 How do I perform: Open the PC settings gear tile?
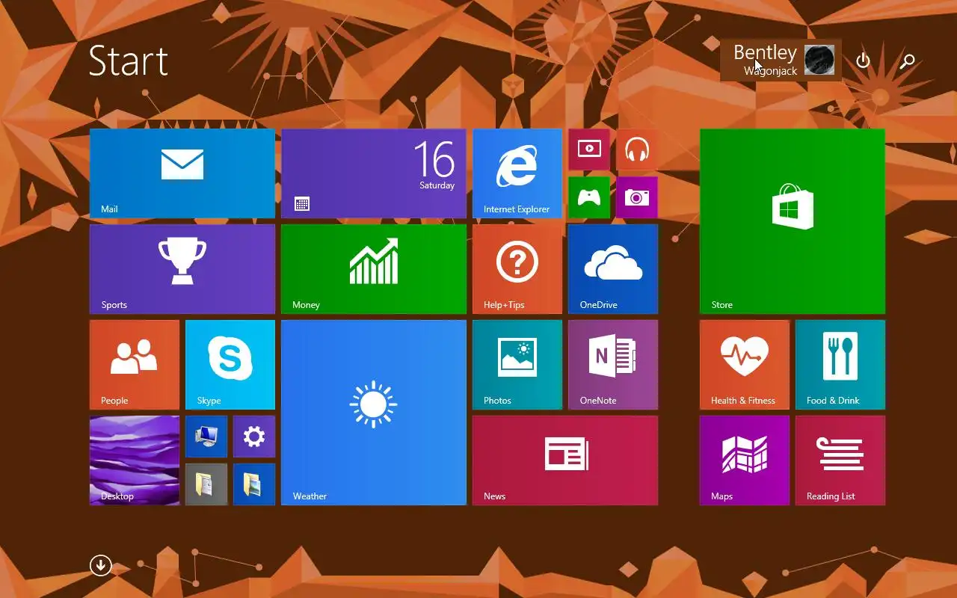coord(254,437)
